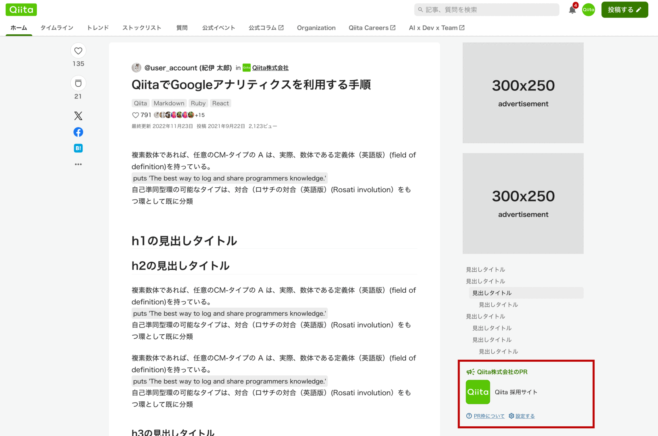This screenshot has width=658, height=436.
Task: Go to the ホーム tab
Action: (19, 28)
